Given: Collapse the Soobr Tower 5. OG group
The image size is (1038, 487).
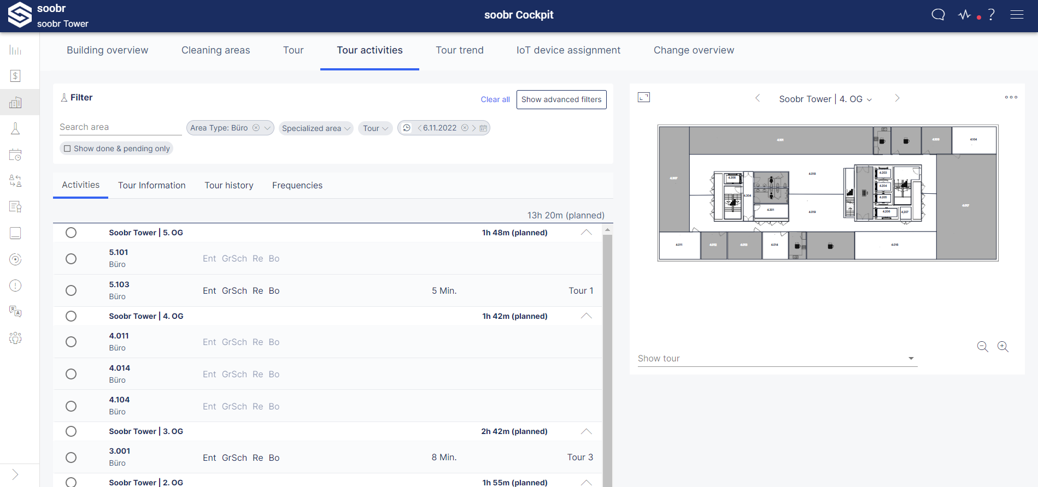Looking at the screenshot, I should 586,233.
